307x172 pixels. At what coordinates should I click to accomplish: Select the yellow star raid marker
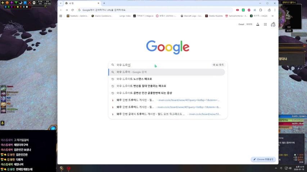3,3
